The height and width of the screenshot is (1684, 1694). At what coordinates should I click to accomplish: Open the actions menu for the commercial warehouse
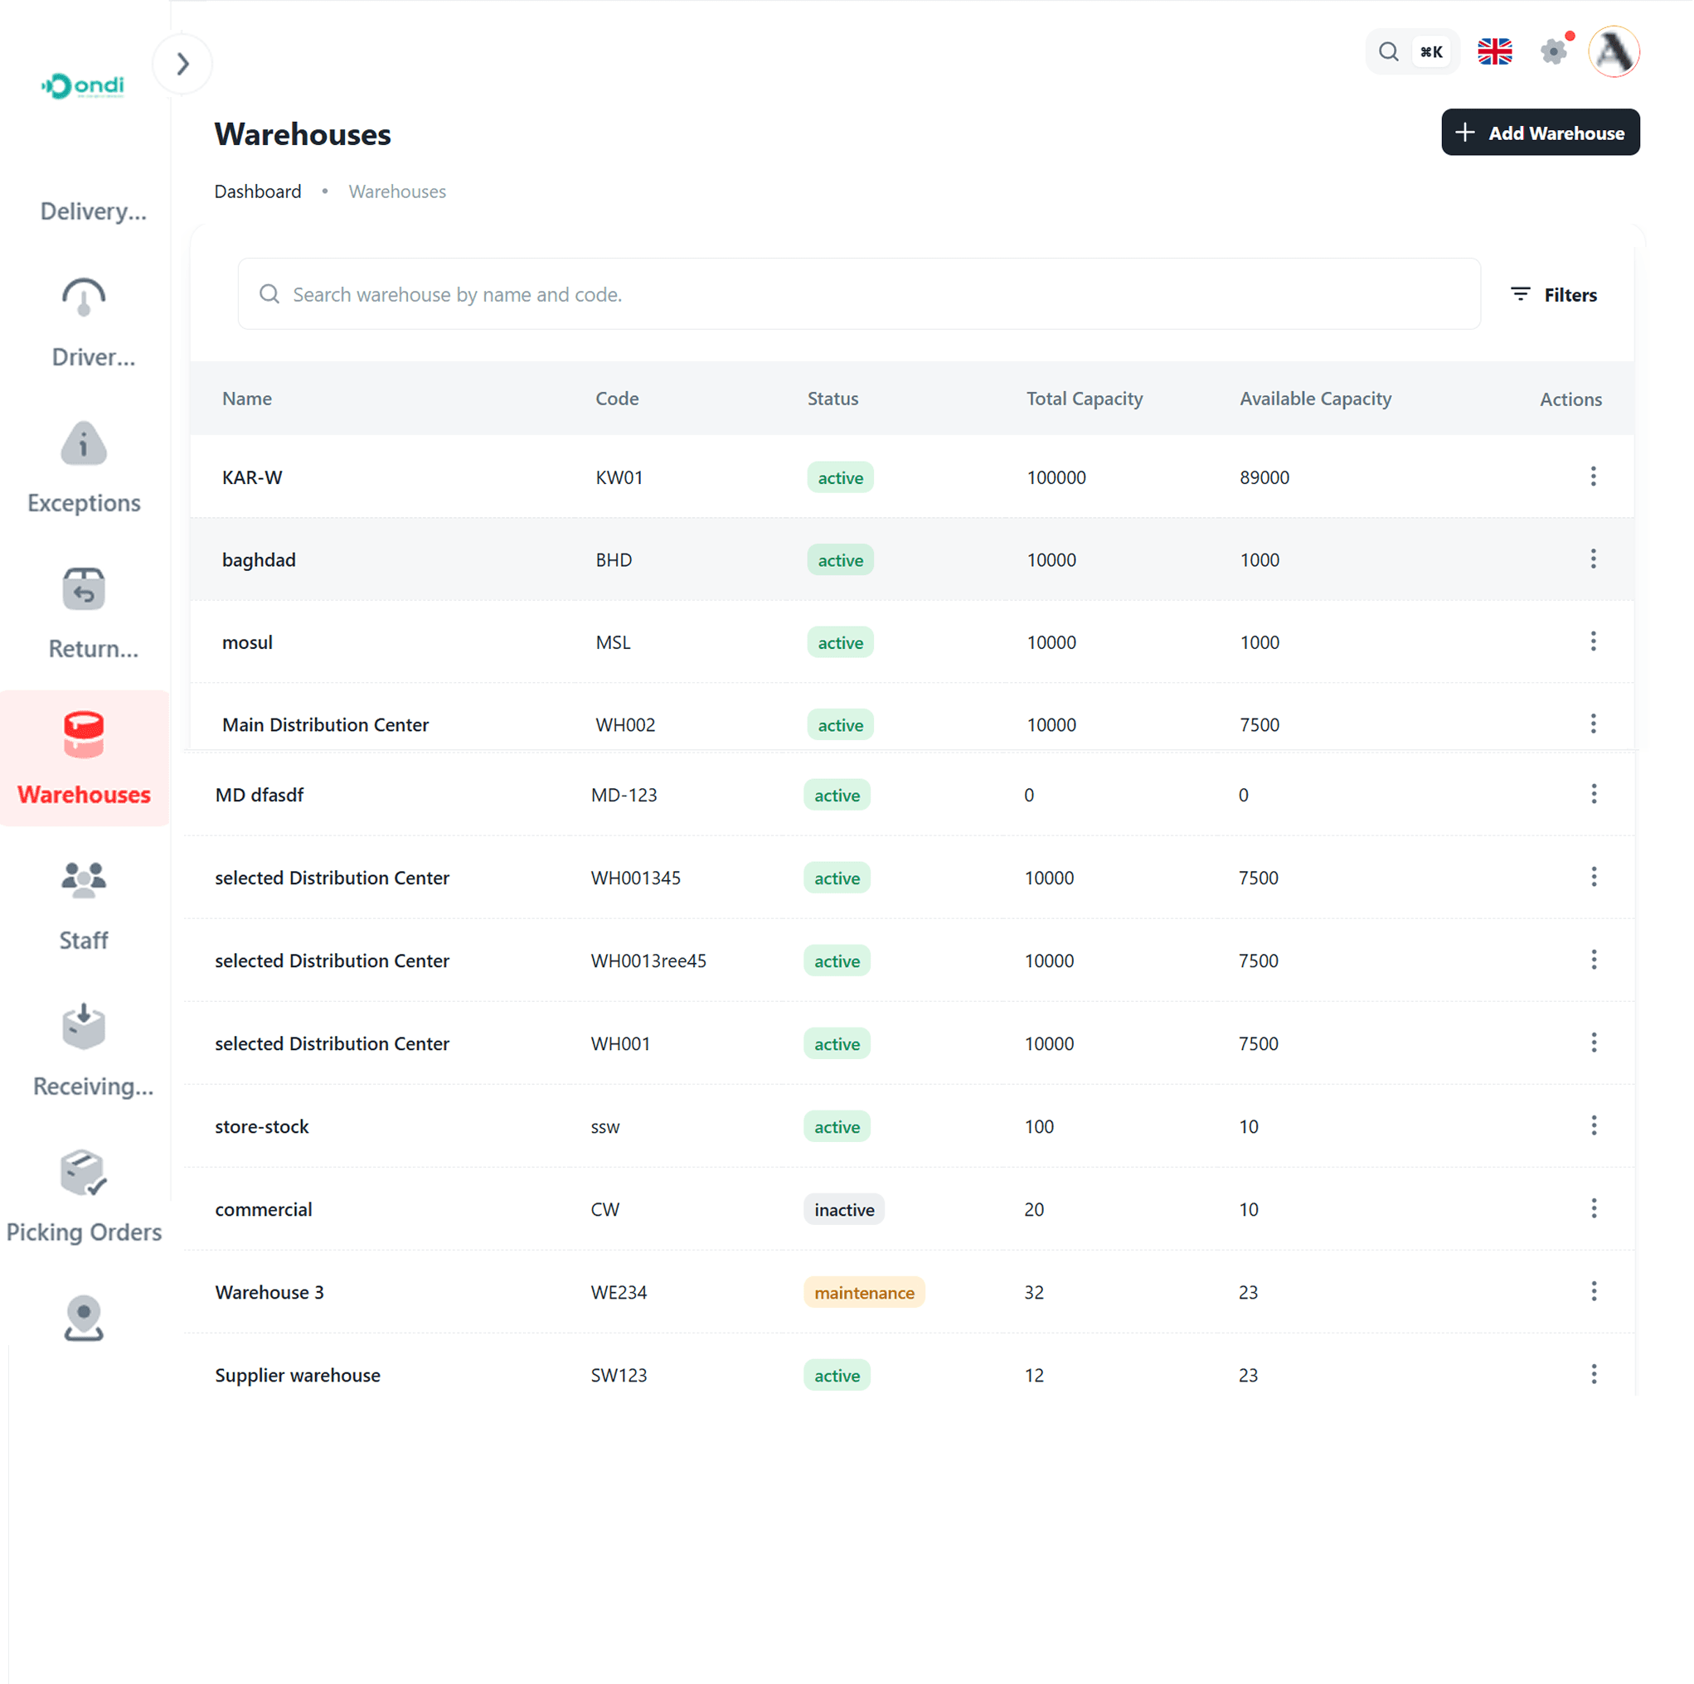point(1593,1208)
